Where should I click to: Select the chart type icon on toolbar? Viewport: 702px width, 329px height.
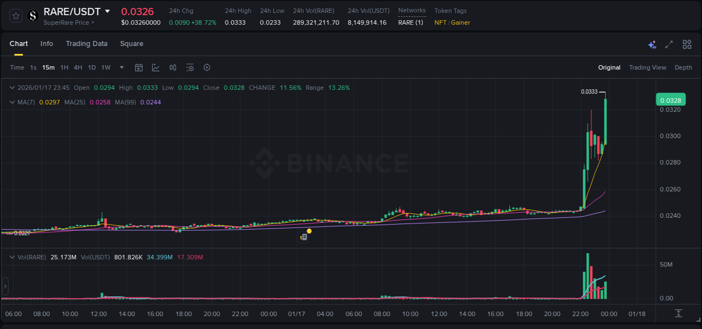(155, 67)
